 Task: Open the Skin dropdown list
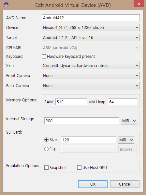point(91,66)
